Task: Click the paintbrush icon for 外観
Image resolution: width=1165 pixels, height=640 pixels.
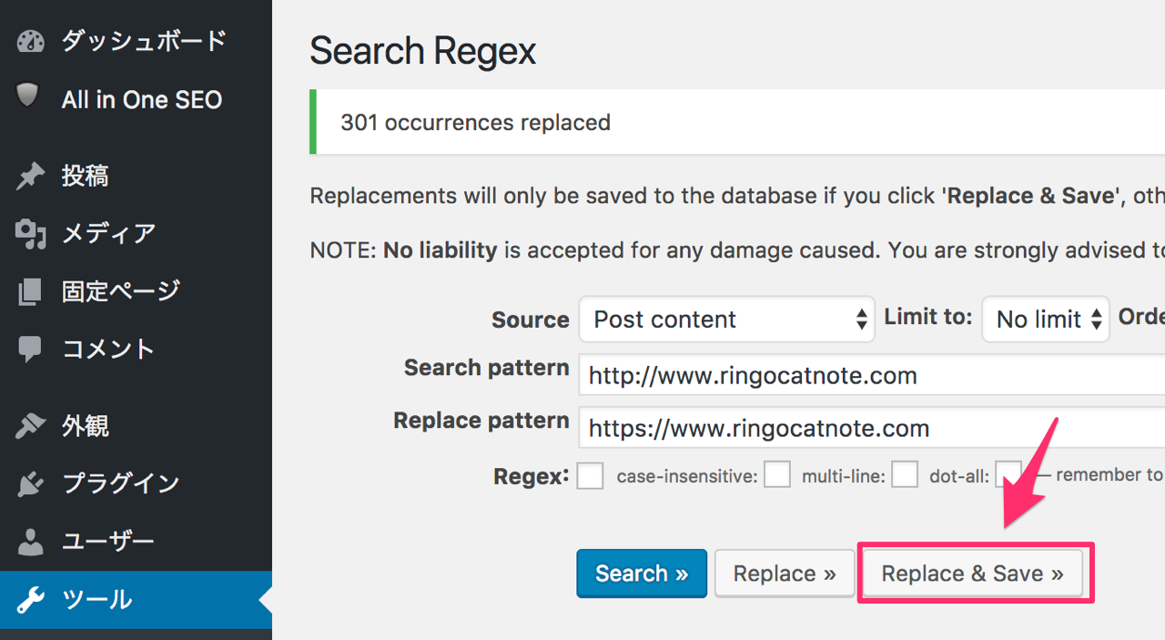Action: 30,426
